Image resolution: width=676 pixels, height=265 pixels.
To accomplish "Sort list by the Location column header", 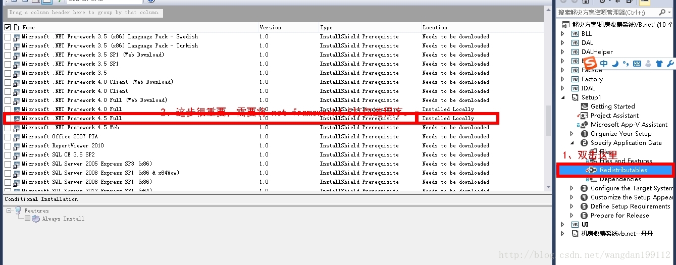I will [x=435, y=27].
